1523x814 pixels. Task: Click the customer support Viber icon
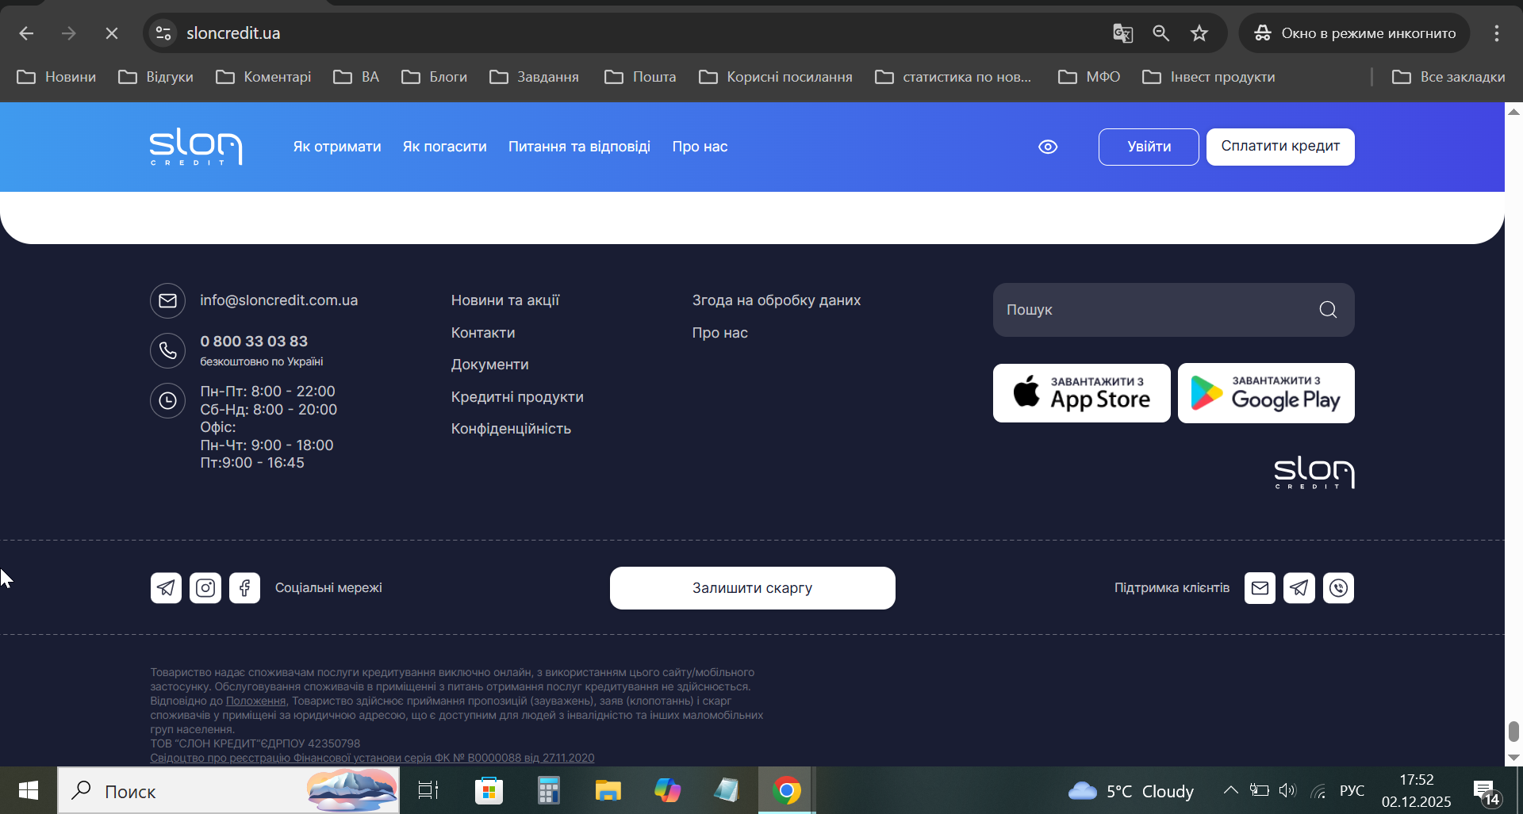tap(1339, 588)
